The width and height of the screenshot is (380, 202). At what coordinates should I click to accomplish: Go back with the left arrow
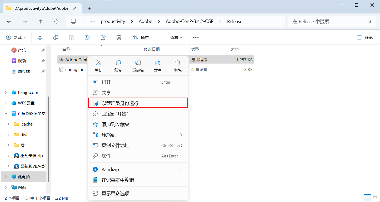click(9, 21)
